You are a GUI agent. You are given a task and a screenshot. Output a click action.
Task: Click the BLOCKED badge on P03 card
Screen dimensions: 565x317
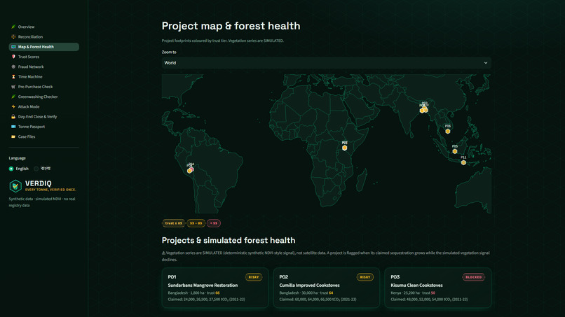(x=473, y=277)
